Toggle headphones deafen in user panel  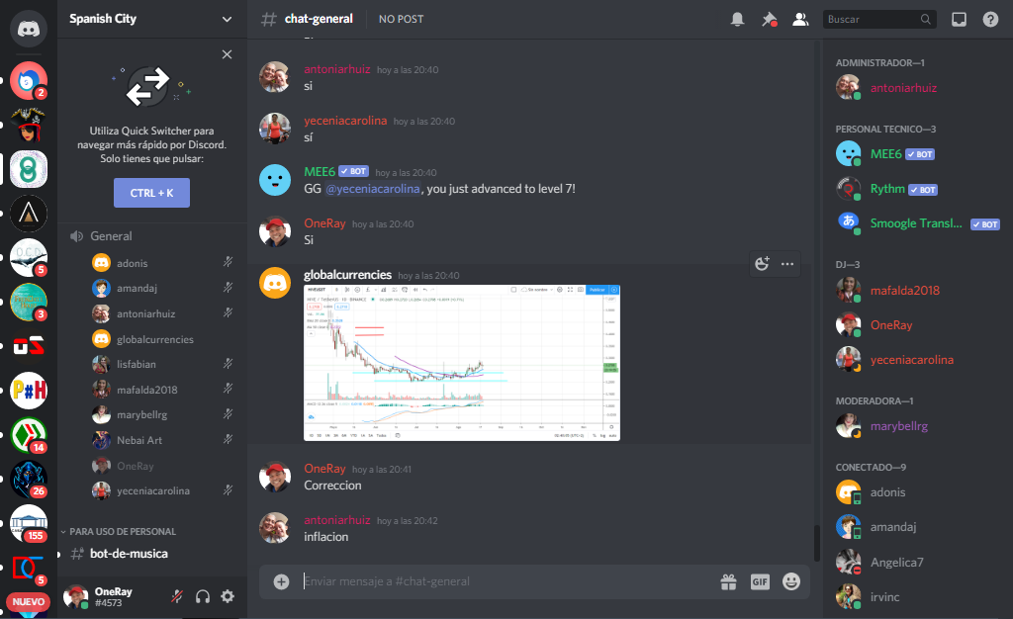point(202,596)
